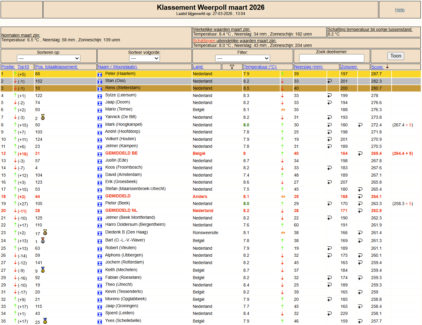Click the Top10 header link

[23, 67]
